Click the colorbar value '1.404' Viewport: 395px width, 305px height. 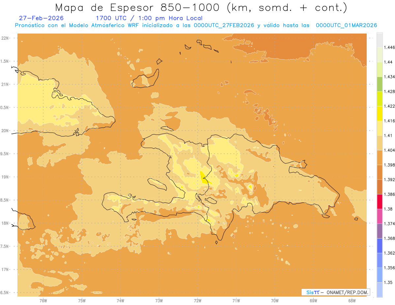390,150
